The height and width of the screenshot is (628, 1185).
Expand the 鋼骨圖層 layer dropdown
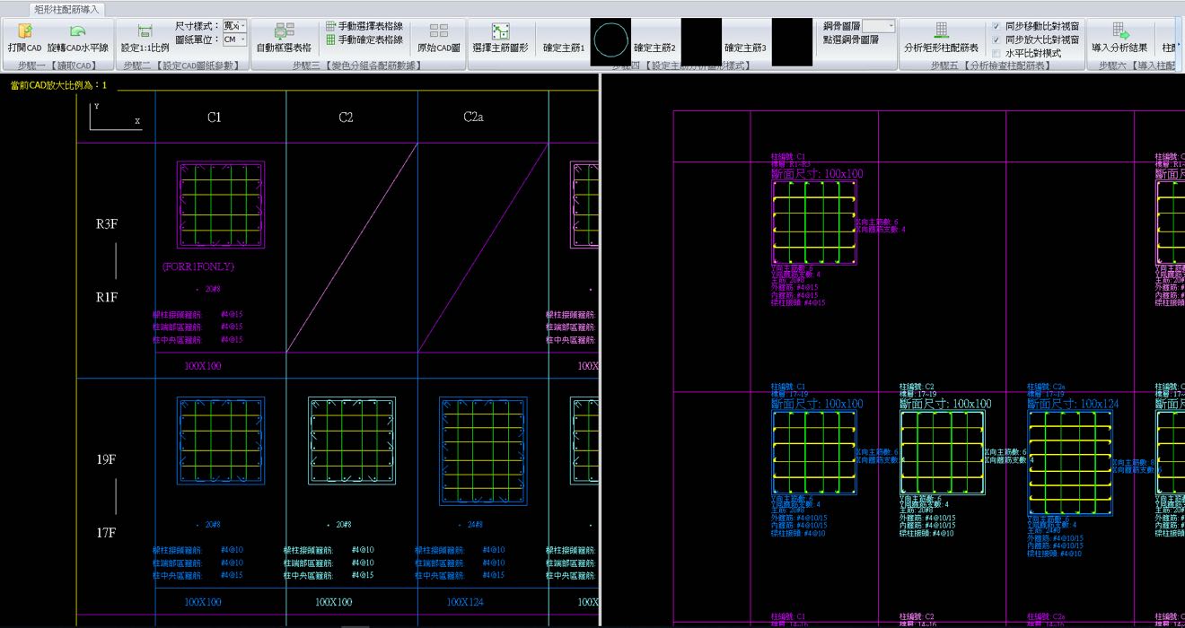pos(879,27)
